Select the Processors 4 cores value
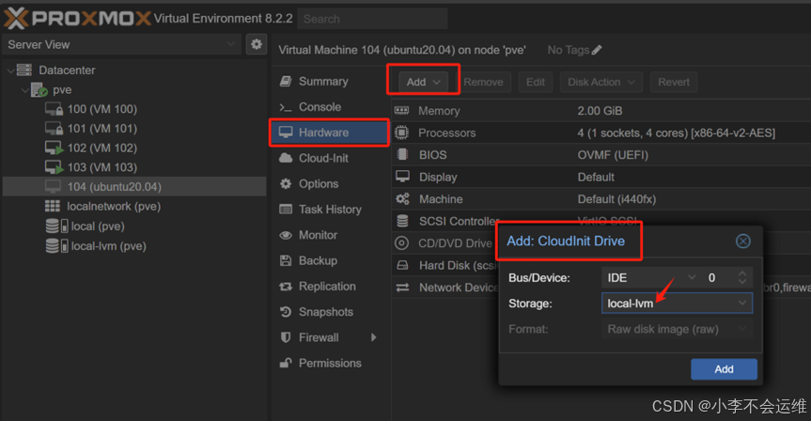 coord(676,133)
